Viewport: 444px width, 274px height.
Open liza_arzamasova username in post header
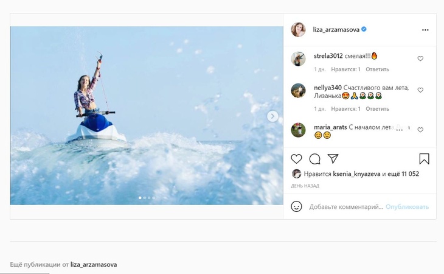[x=336, y=29]
